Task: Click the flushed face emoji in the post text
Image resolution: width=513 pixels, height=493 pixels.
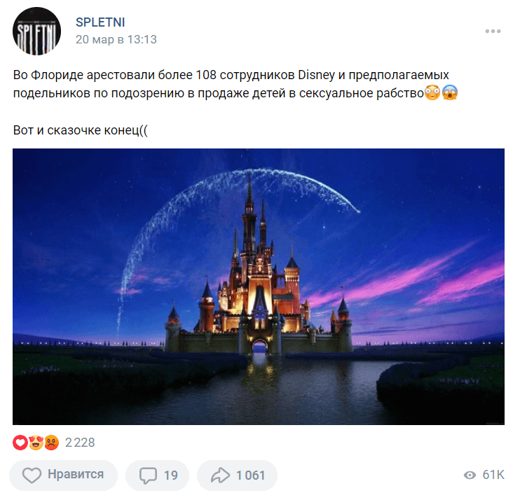Action: click(432, 93)
